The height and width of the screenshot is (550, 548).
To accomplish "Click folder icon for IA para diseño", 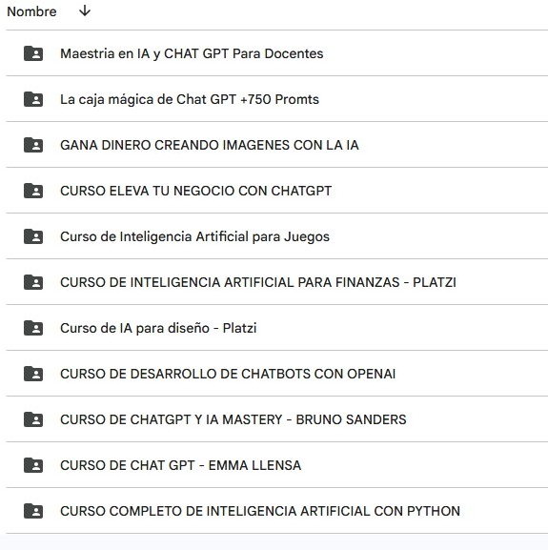I will 33,328.
